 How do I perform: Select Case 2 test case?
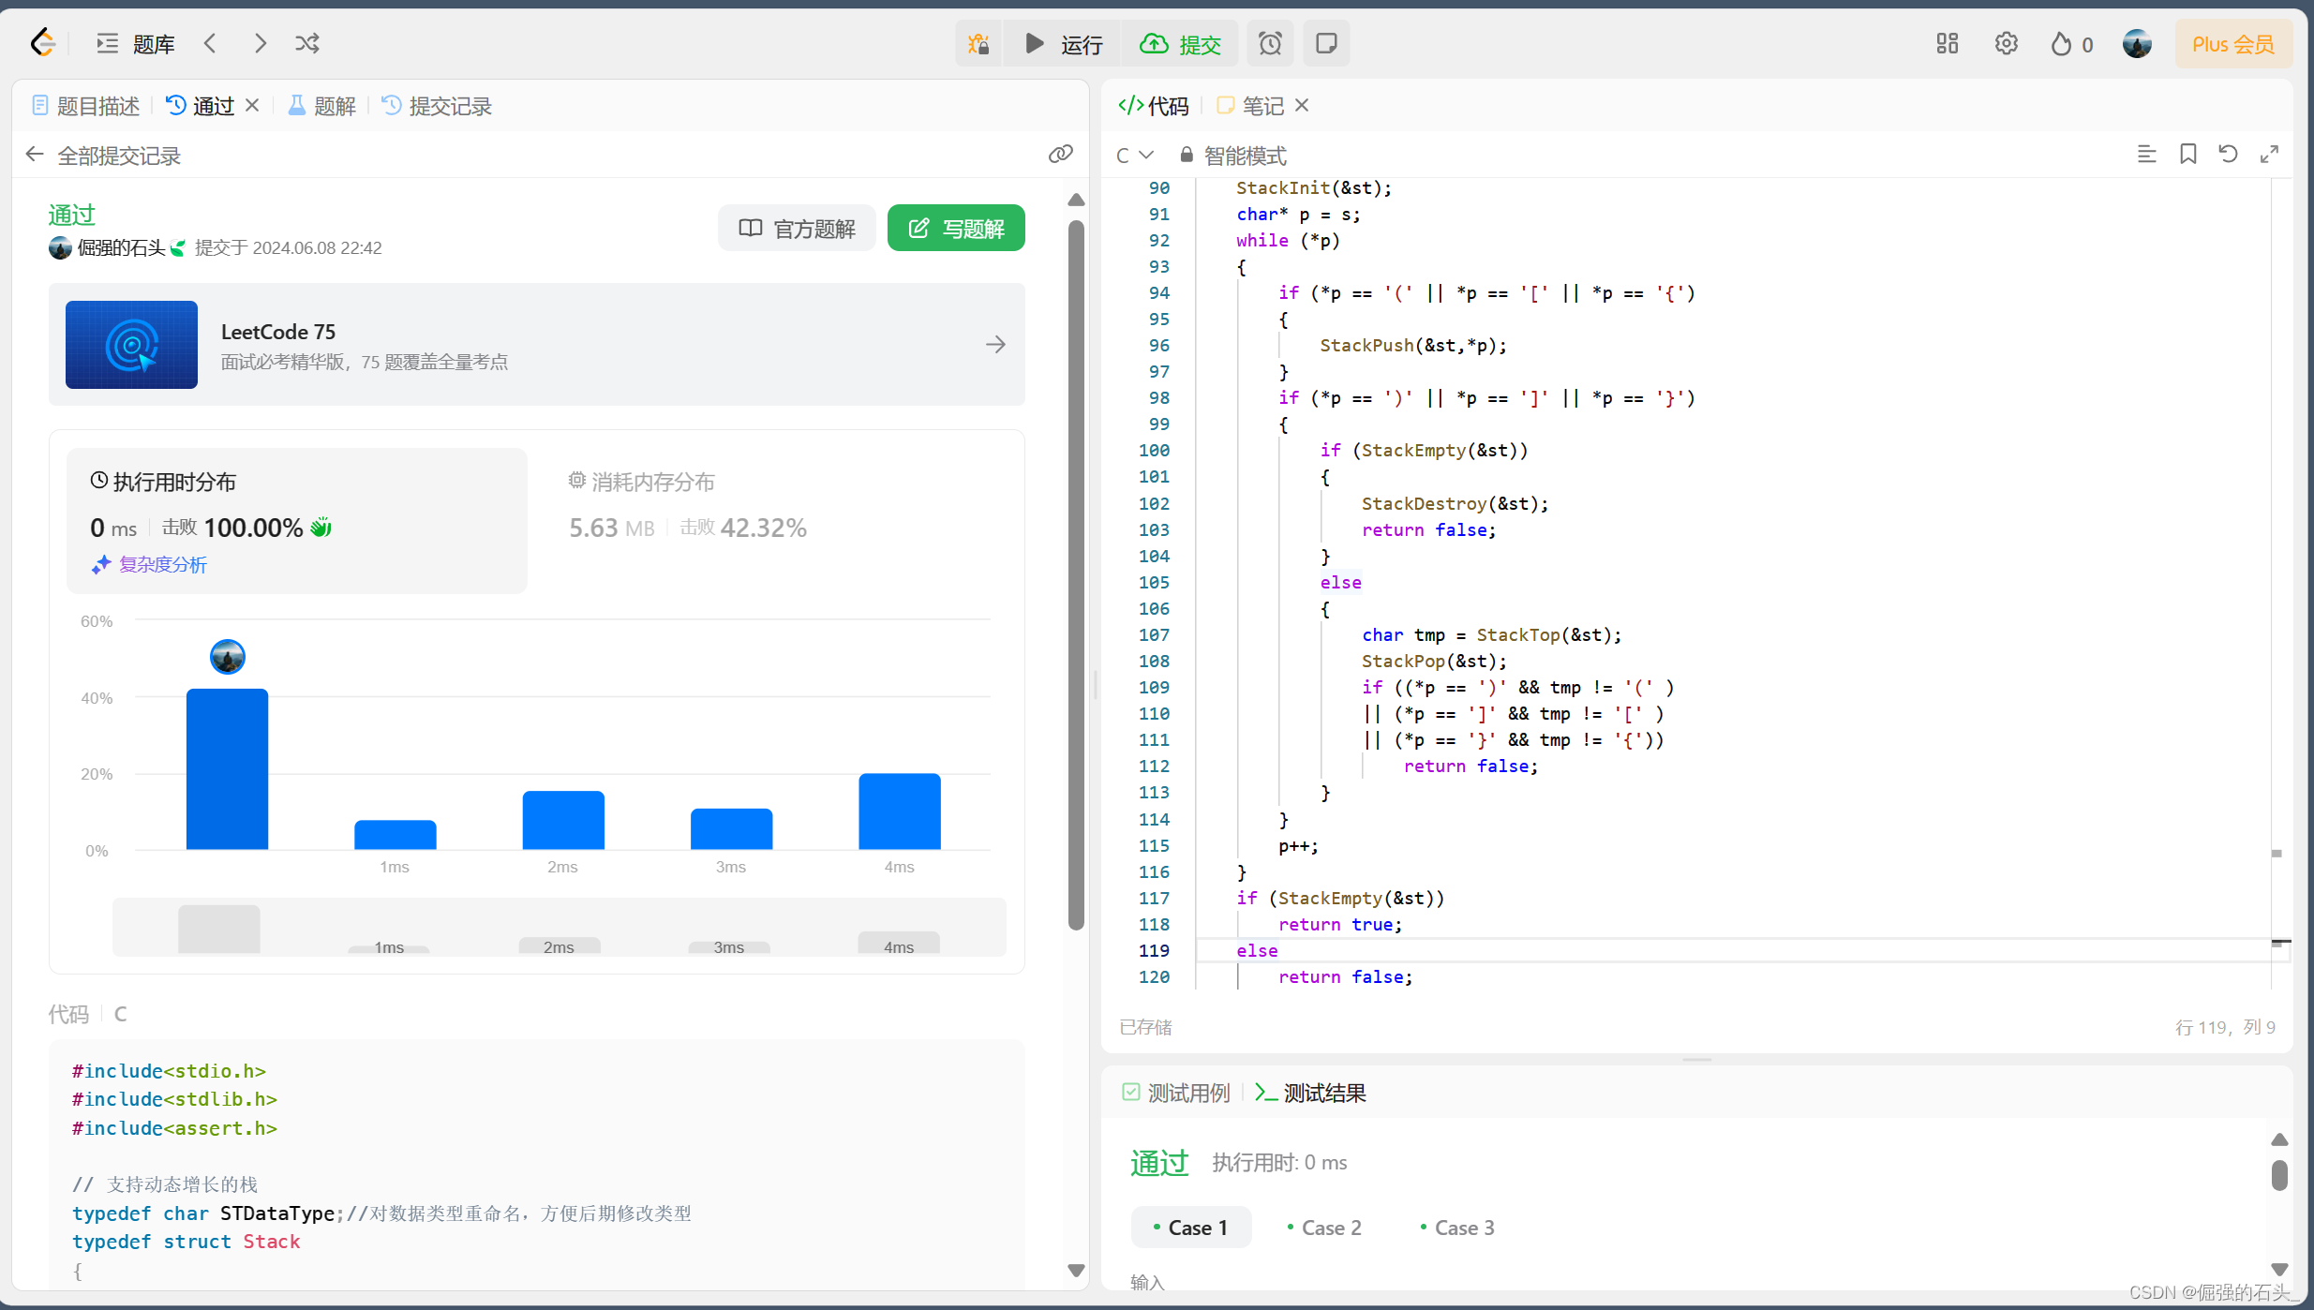1324,1228
